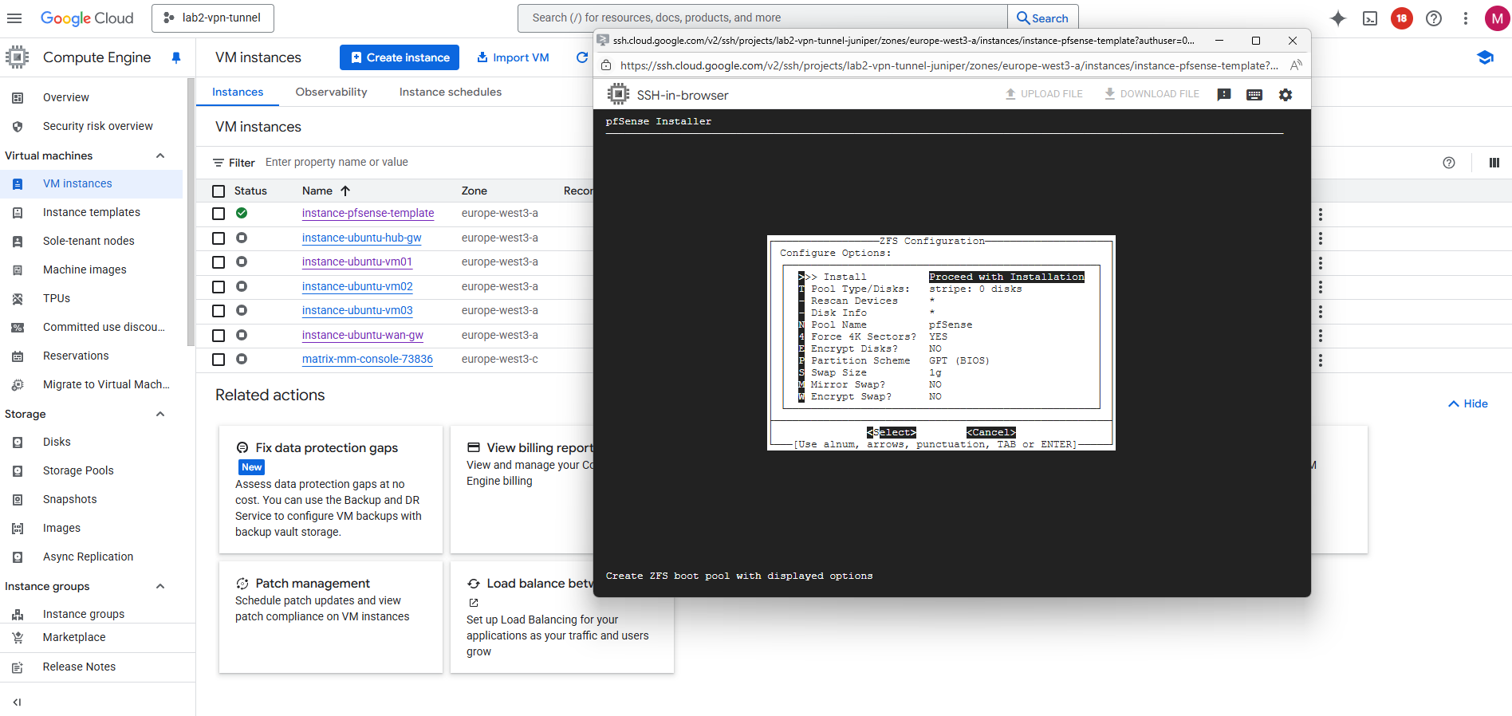Open the notifications badge
Image resolution: width=1512 pixels, height=716 pixels.
tap(1401, 18)
